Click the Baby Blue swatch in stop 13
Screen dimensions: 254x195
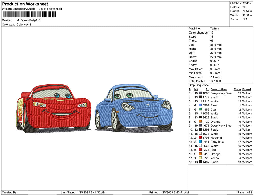click(200, 142)
